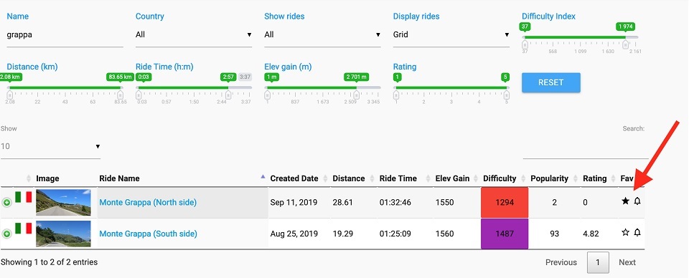Click the Name filter field containing grappa

click(x=65, y=34)
